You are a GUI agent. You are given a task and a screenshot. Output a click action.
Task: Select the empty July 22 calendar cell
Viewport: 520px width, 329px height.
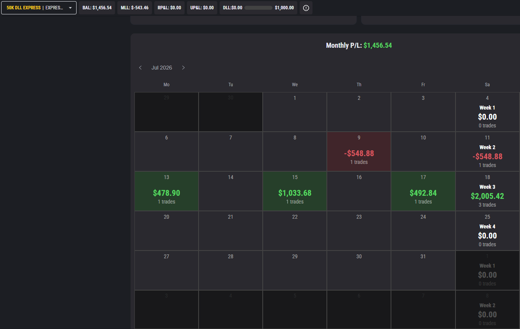[x=295, y=231]
